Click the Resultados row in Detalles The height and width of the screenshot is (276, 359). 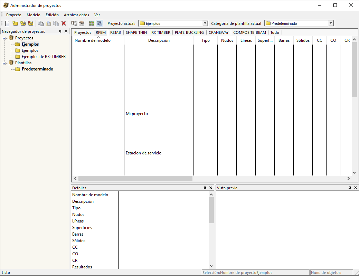(82, 267)
